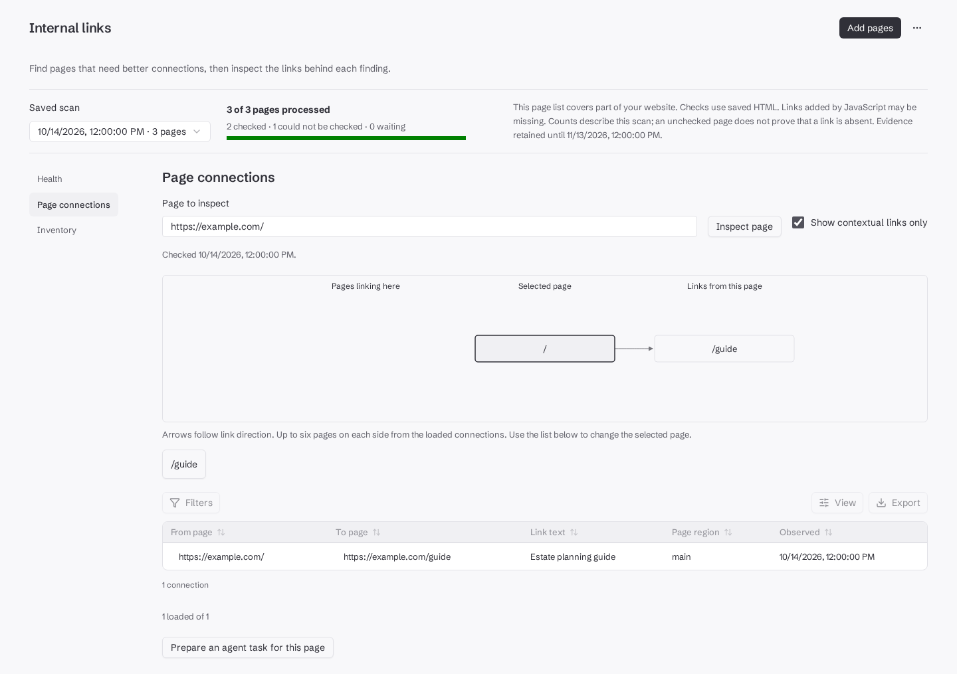Uncheck Show contextual links only

(798, 222)
